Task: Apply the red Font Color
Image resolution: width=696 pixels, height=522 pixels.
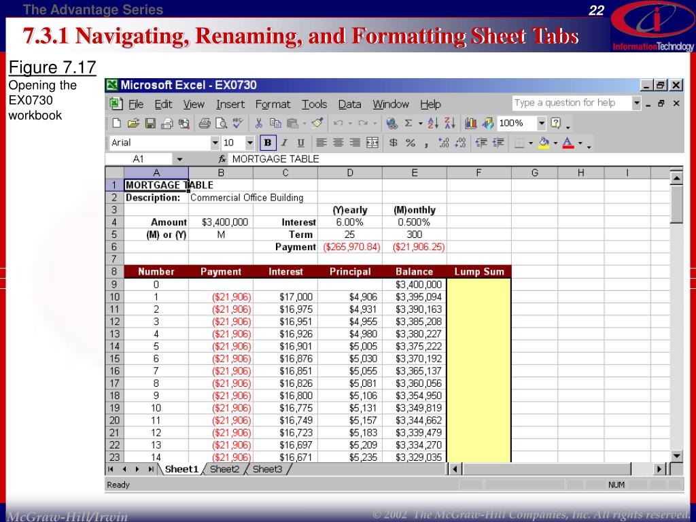Action: click(x=569, y=143)
